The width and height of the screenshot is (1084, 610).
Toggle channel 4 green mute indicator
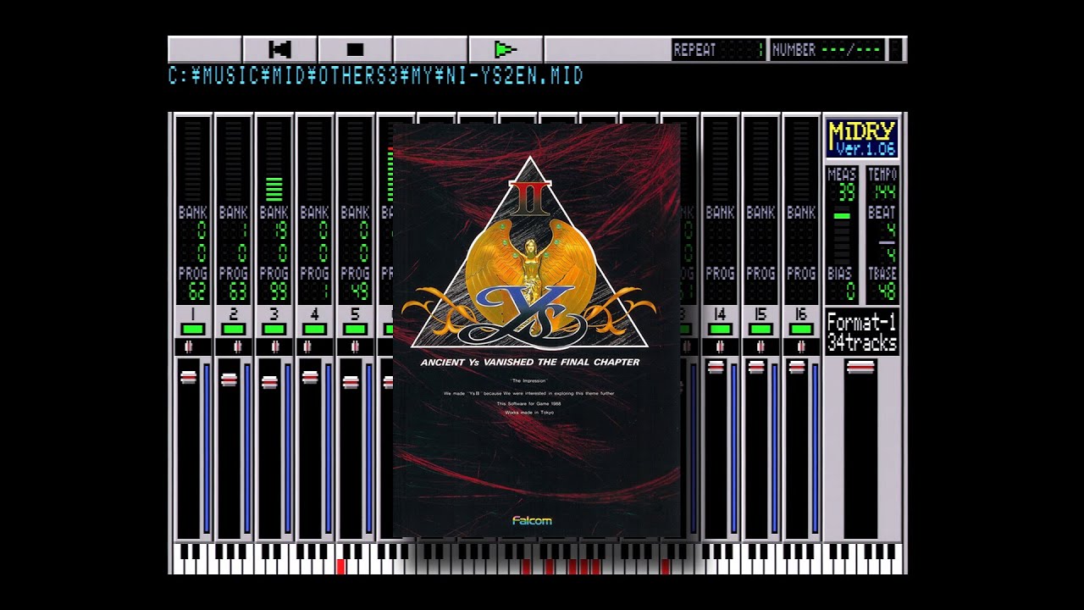click(x=314, y=329)
